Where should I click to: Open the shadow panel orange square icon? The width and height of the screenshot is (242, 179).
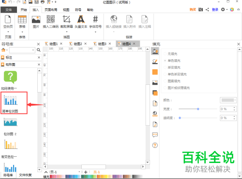pyautogui.click(x=155, y=72)
